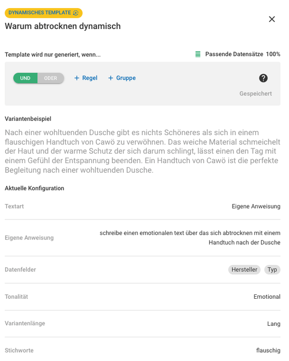Open the help question mark icon
Viewport: 289px width, 361px height.
click(263, 78)
